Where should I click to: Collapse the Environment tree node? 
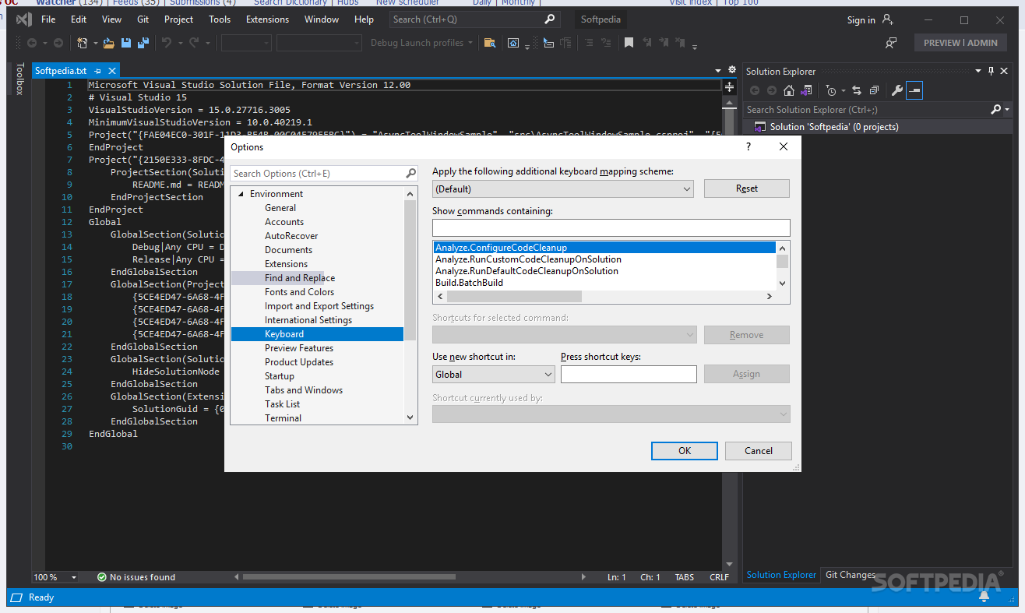(241, 194)
